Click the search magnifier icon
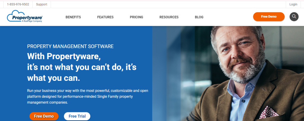Screen dimensions: 304x121 tap(294, 17)
